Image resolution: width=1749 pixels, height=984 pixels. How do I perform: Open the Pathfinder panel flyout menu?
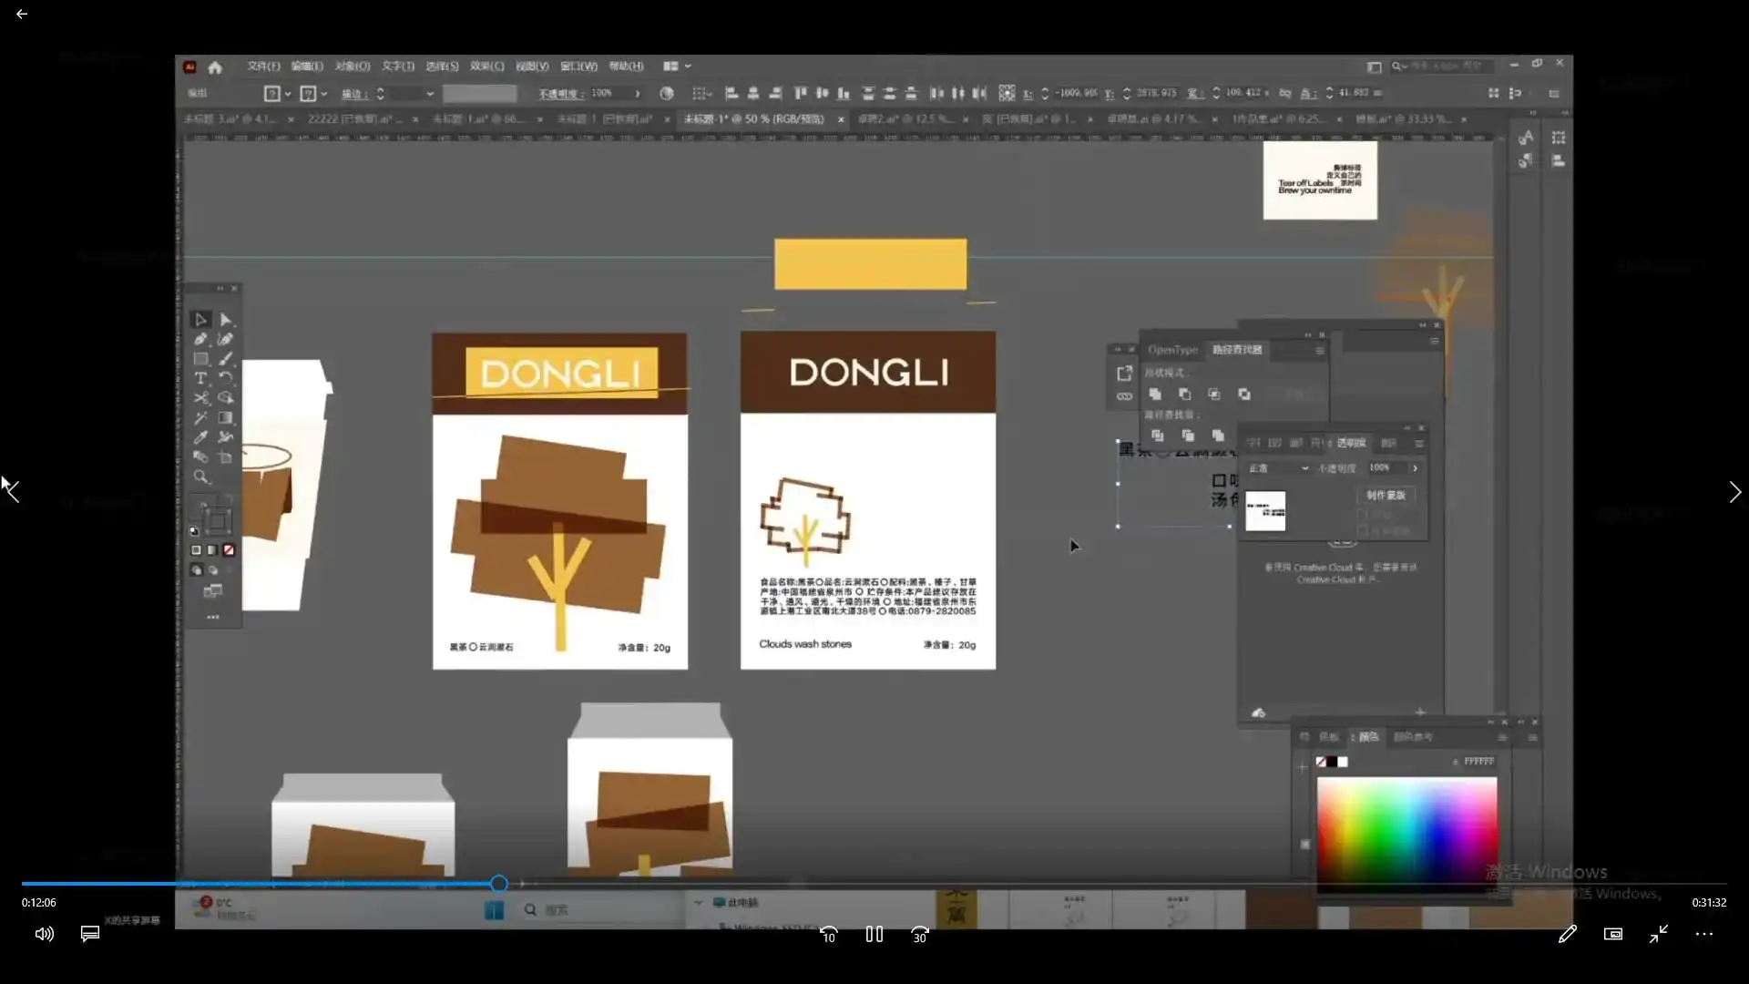coord(1320,351)
